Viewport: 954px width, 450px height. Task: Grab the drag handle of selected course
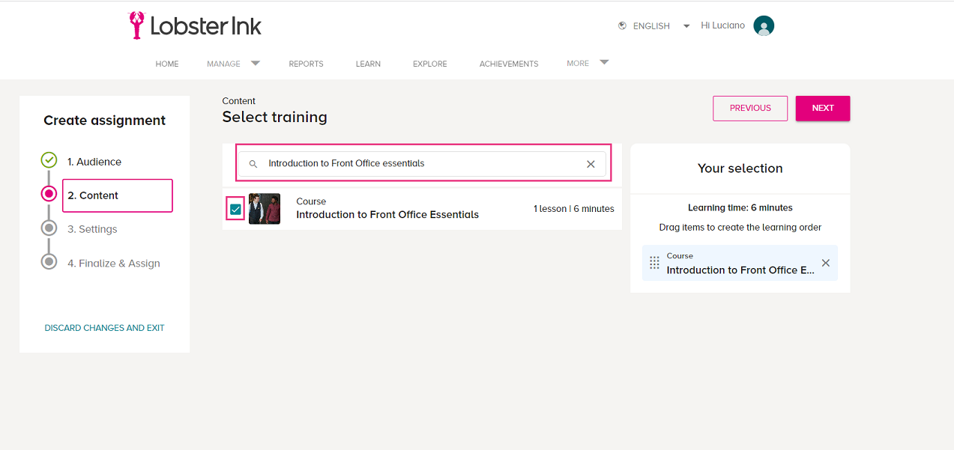(654, 263)
